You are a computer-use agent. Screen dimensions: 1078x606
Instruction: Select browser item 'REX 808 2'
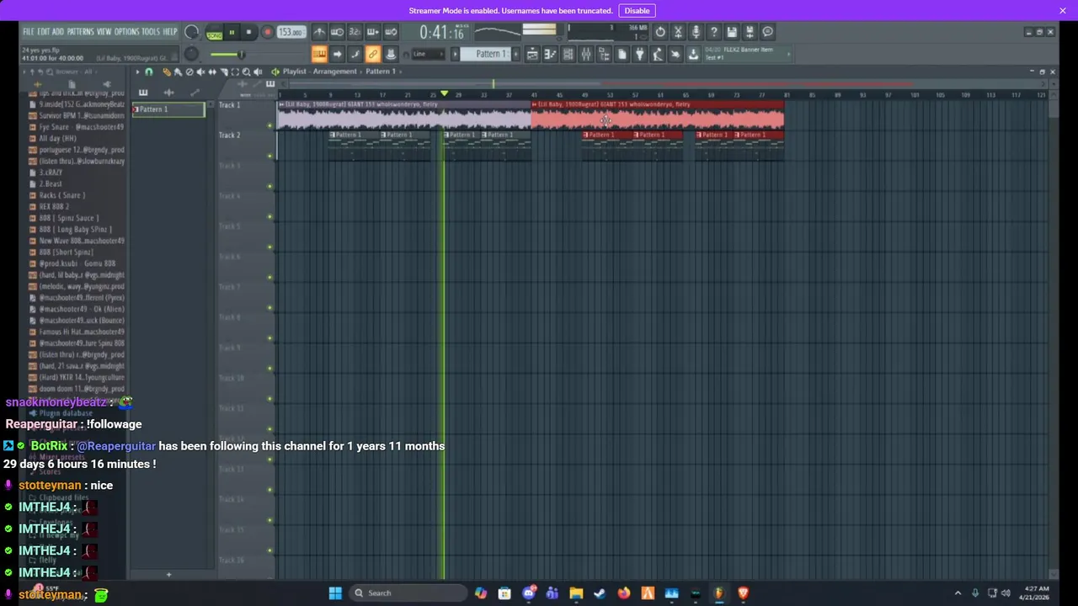pos(54,206)
